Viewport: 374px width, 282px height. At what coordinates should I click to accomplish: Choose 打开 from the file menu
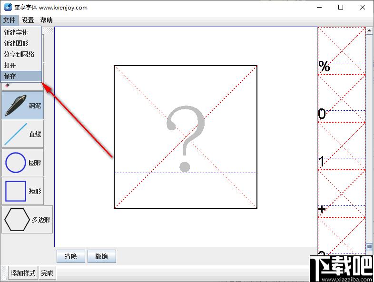[21, 65]
